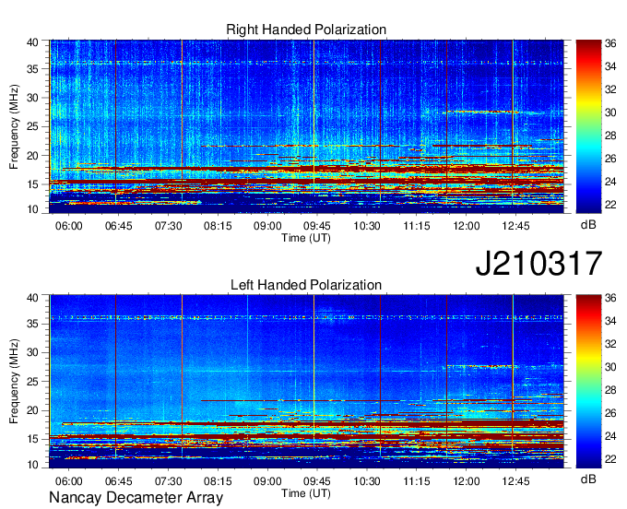
Task: Click 40 MHz frequency tick of Right Handed plot
Action: coord(32,42)
